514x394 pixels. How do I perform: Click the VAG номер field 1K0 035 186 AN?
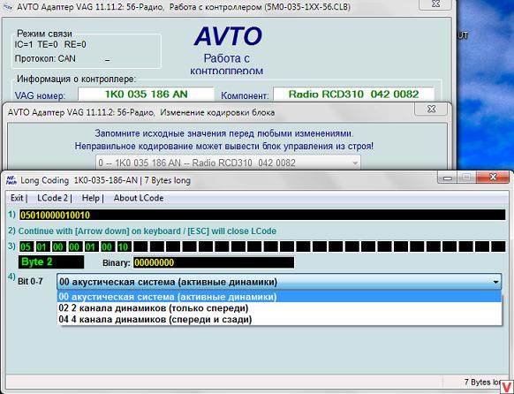coord(146,95)
